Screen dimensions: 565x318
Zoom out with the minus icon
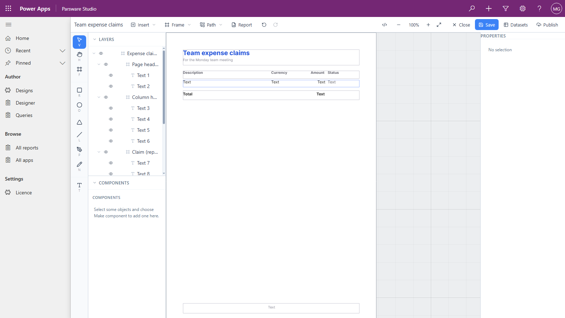coord(399,25)
